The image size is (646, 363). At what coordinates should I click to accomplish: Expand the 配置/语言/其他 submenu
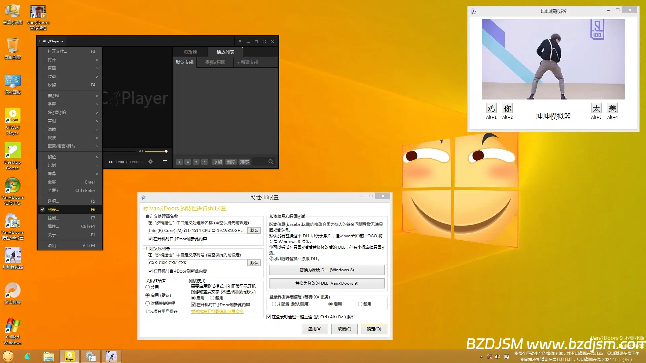[70, 146]
